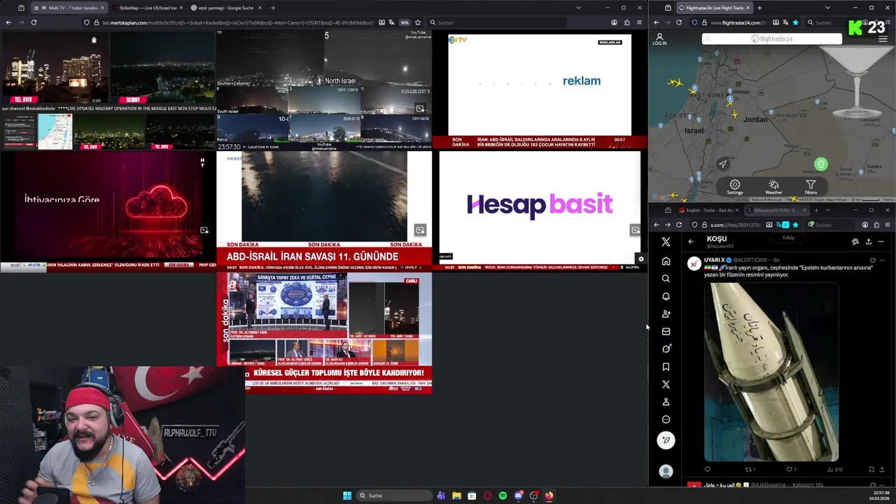Open X Notifications bell icon
This screenshot has height=504, width=896.
click(666, 296)
